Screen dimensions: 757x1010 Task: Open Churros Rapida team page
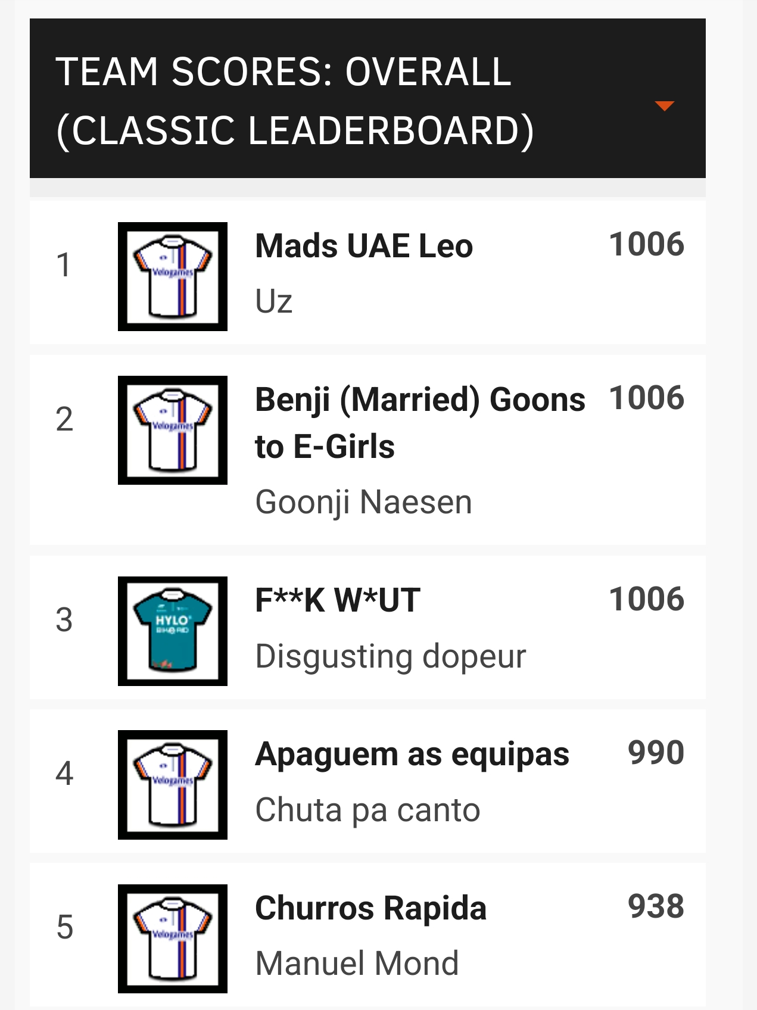370,908
